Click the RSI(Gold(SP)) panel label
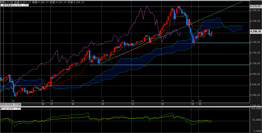The image size is (262, 133). click(8, 108)
